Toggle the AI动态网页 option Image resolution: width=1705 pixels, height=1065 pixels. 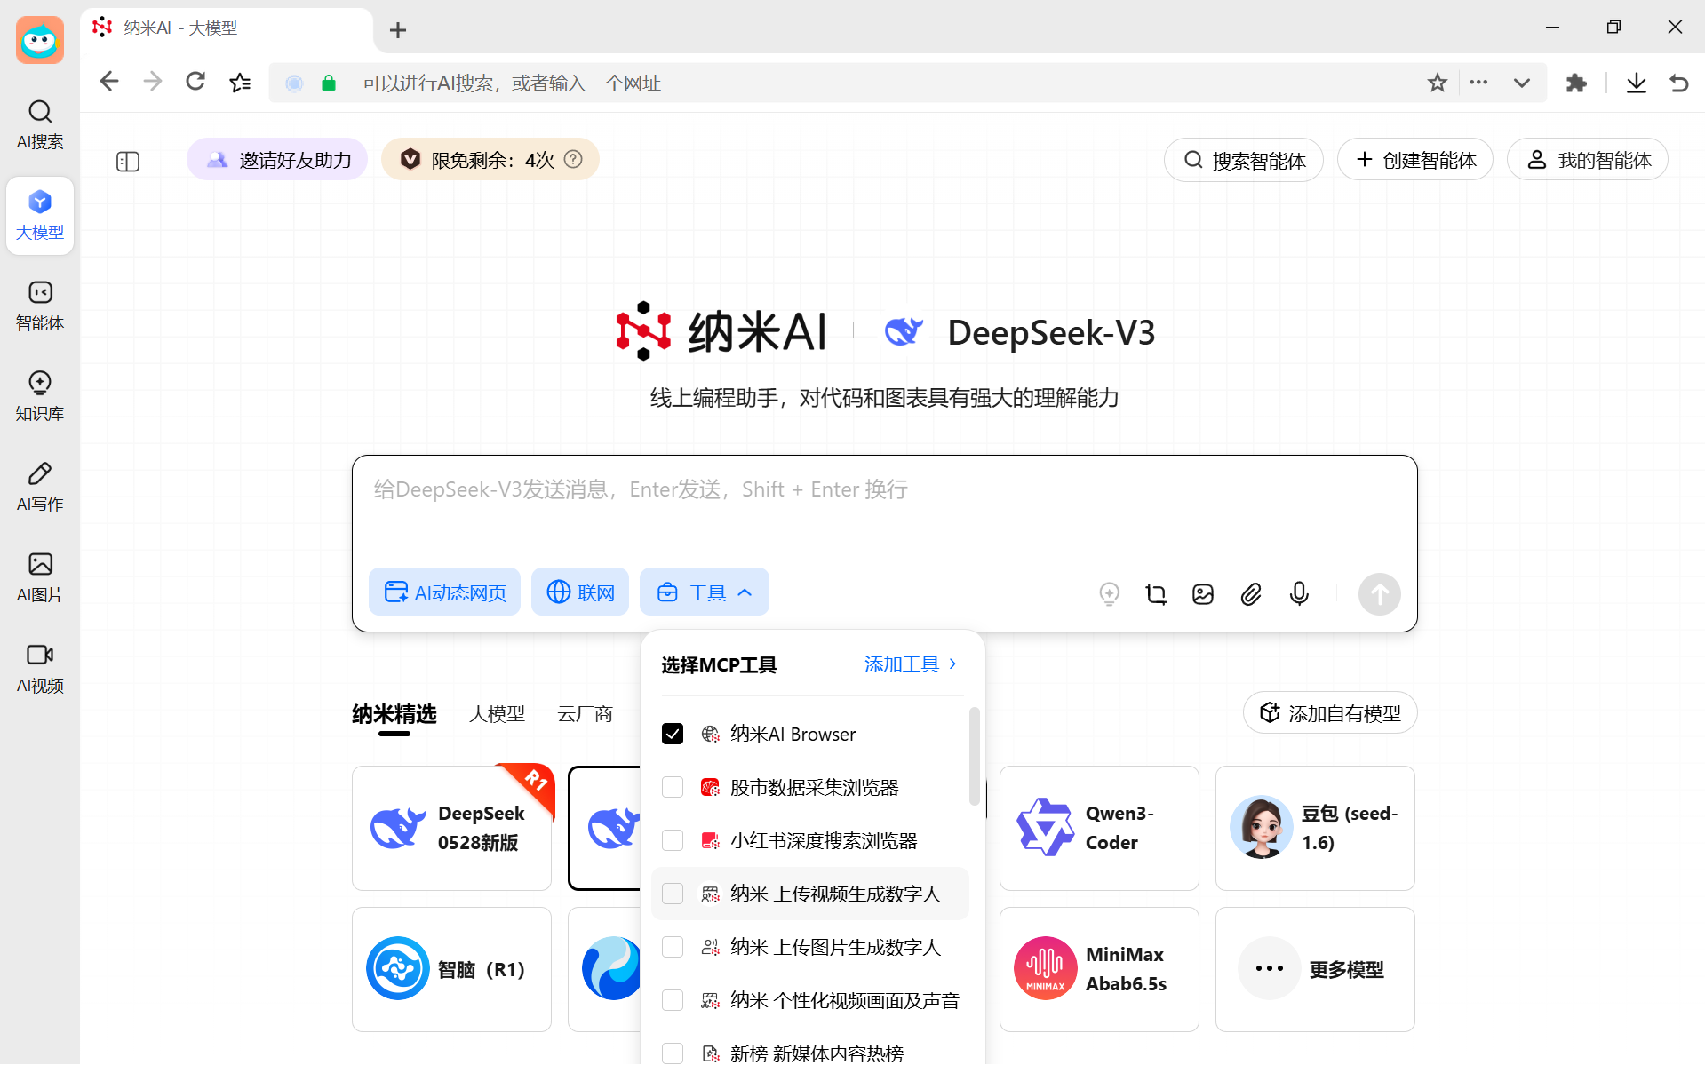(x=444, y=592)
